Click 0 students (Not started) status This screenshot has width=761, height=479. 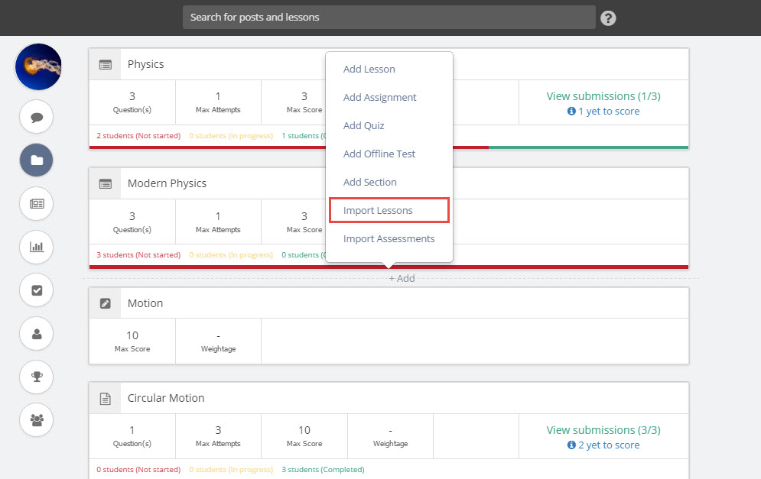pyautogui.click(x=138, y=470)
